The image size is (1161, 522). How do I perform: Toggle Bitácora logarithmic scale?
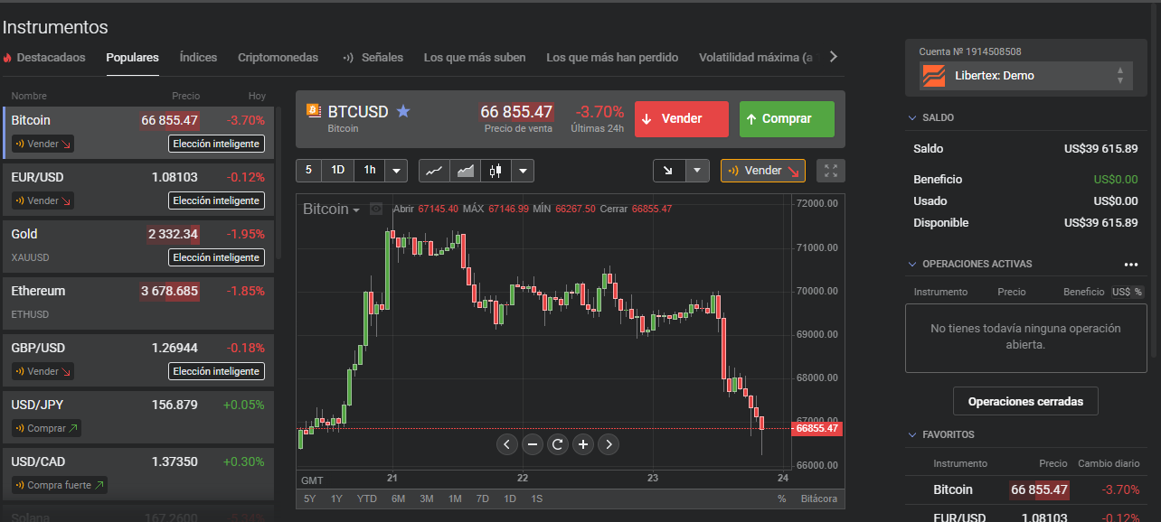click(x=819, y=499)
